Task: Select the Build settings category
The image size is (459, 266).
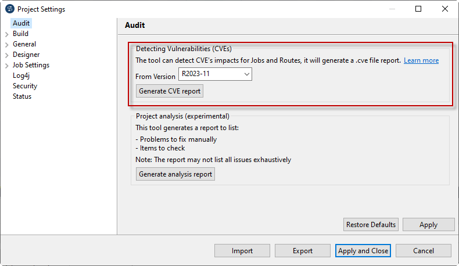Action: pyautogui.click(x=20, y=34)
